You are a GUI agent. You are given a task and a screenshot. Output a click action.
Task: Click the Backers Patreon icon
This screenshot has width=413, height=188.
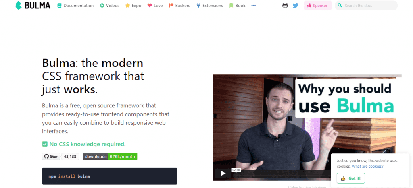pyautogui.click(x=171, y=6)
